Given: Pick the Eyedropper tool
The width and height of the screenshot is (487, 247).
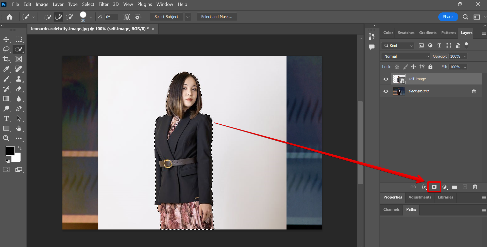Looking at the screenshot, I should point(6,69).
